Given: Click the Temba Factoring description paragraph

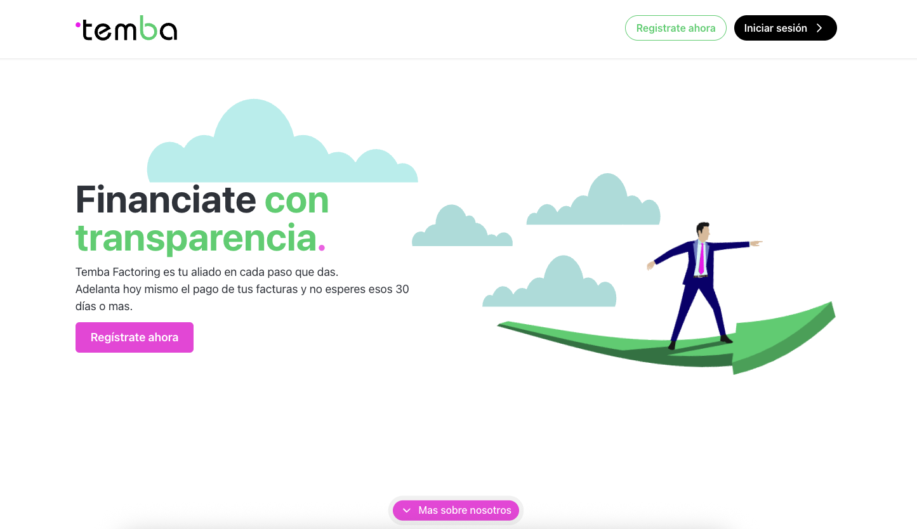Looking at the screenshot, I should coord(242,289).
